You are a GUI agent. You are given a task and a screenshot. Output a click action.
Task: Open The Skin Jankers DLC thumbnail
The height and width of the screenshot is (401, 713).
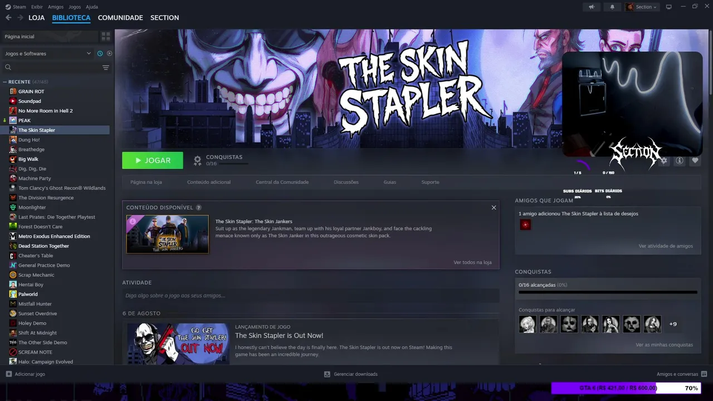(x=168, y=234)
